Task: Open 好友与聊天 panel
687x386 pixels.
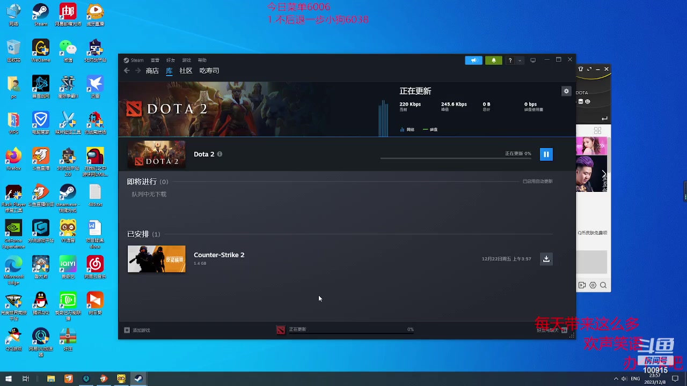Action: (x=551, y=330)
